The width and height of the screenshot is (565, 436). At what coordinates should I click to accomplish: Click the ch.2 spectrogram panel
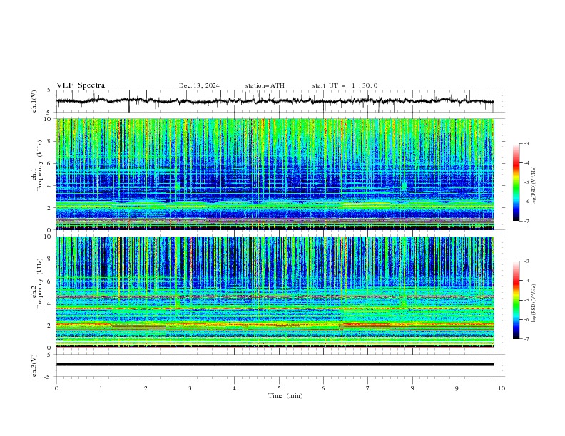(x=275, y=292)
